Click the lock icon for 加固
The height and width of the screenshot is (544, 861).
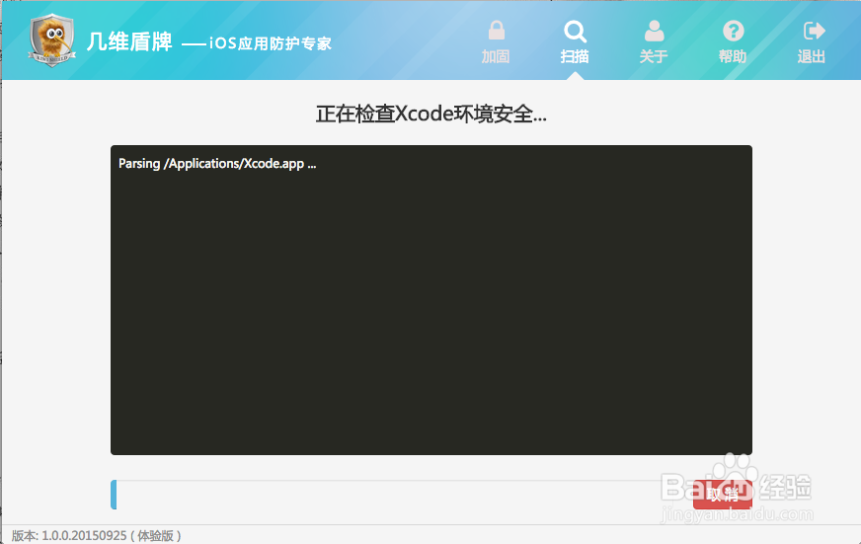pos(497,31)
